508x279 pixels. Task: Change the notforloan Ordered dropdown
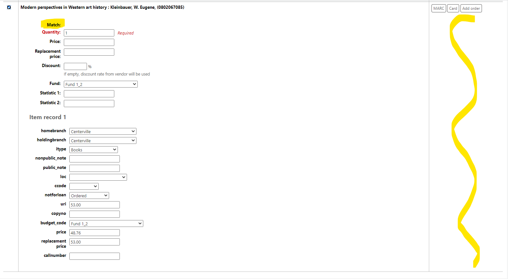pyautogui.click(x=89, y=196)
